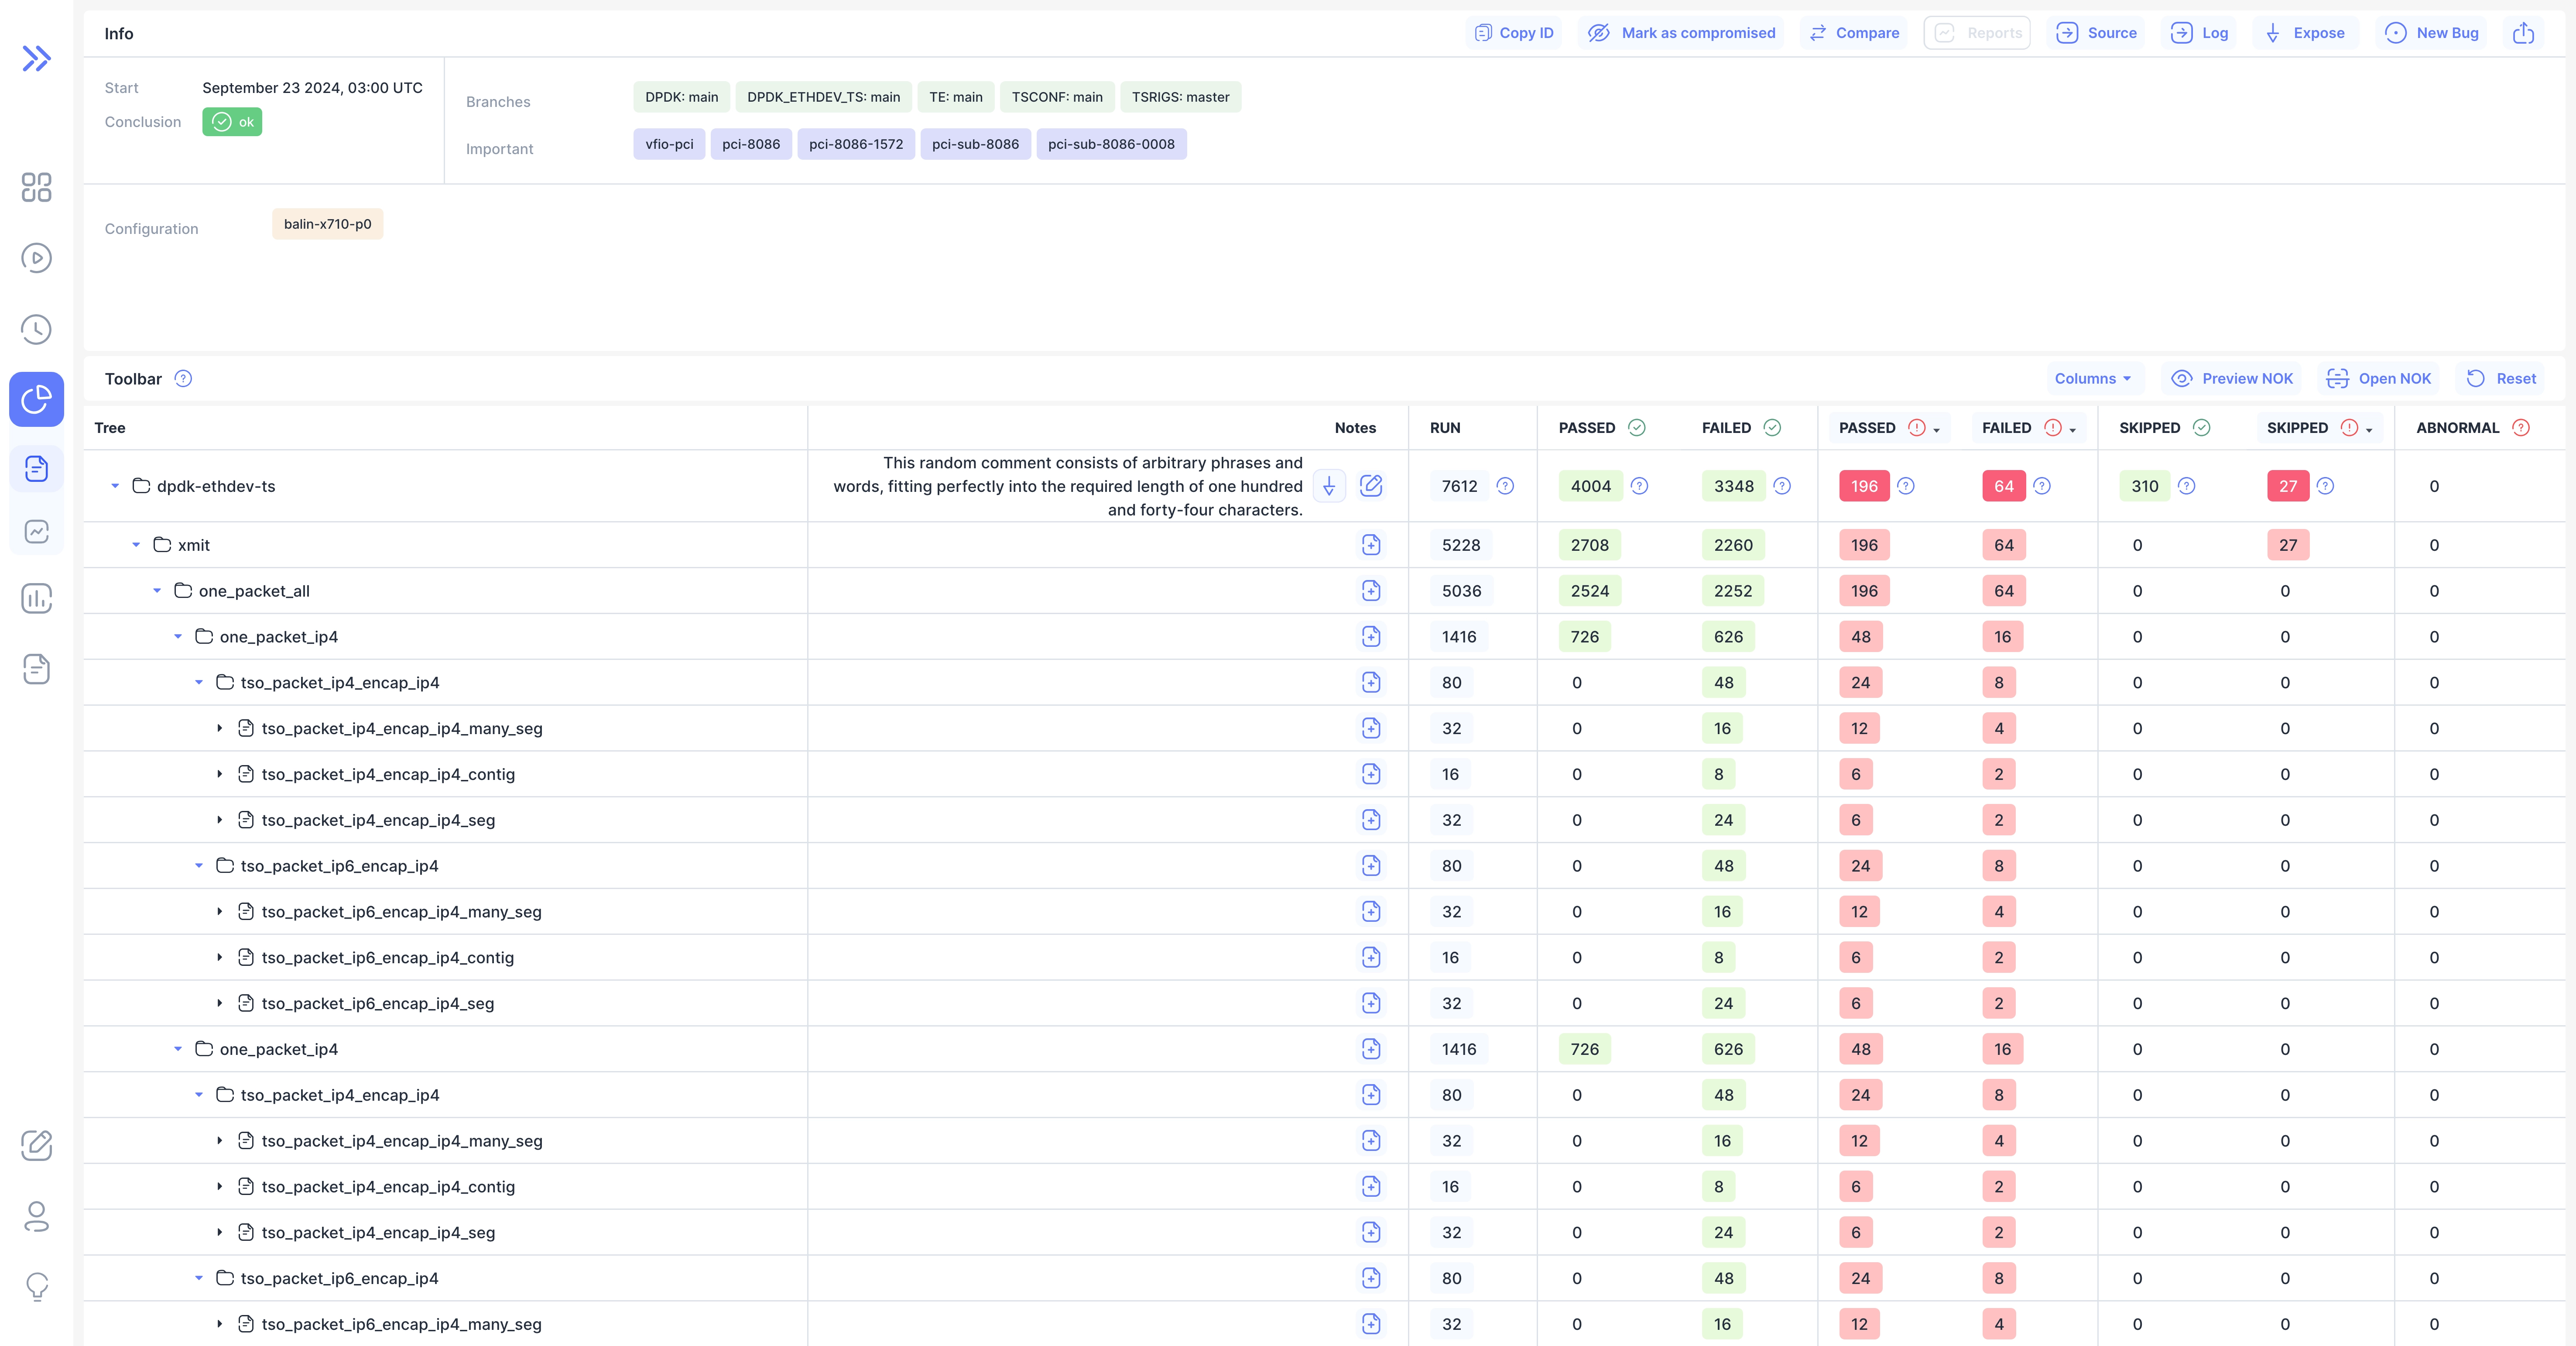Image resolution: width=2576 pixels, height=1346 pixels.
Task: Open the history clock icon in sidebar
Action: (x=36, y=329)
